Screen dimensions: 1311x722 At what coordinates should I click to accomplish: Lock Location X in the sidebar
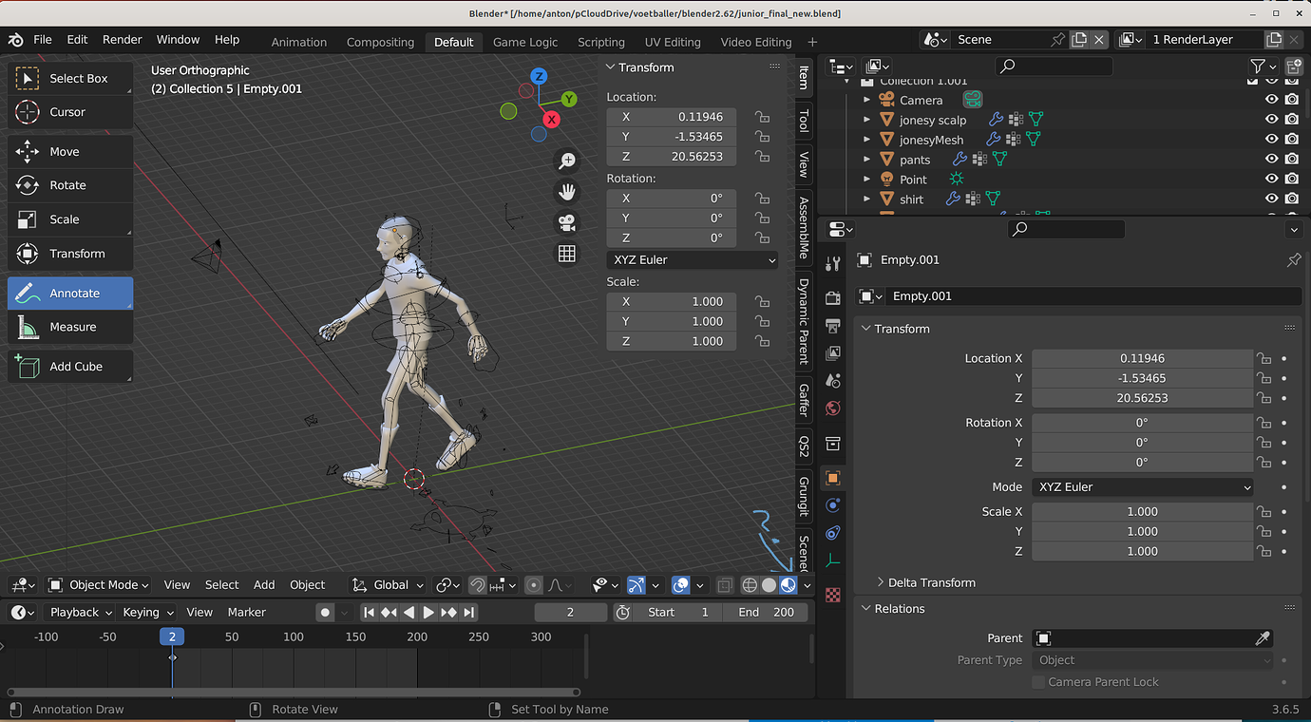pyautogui.click(x=762, y=117)
